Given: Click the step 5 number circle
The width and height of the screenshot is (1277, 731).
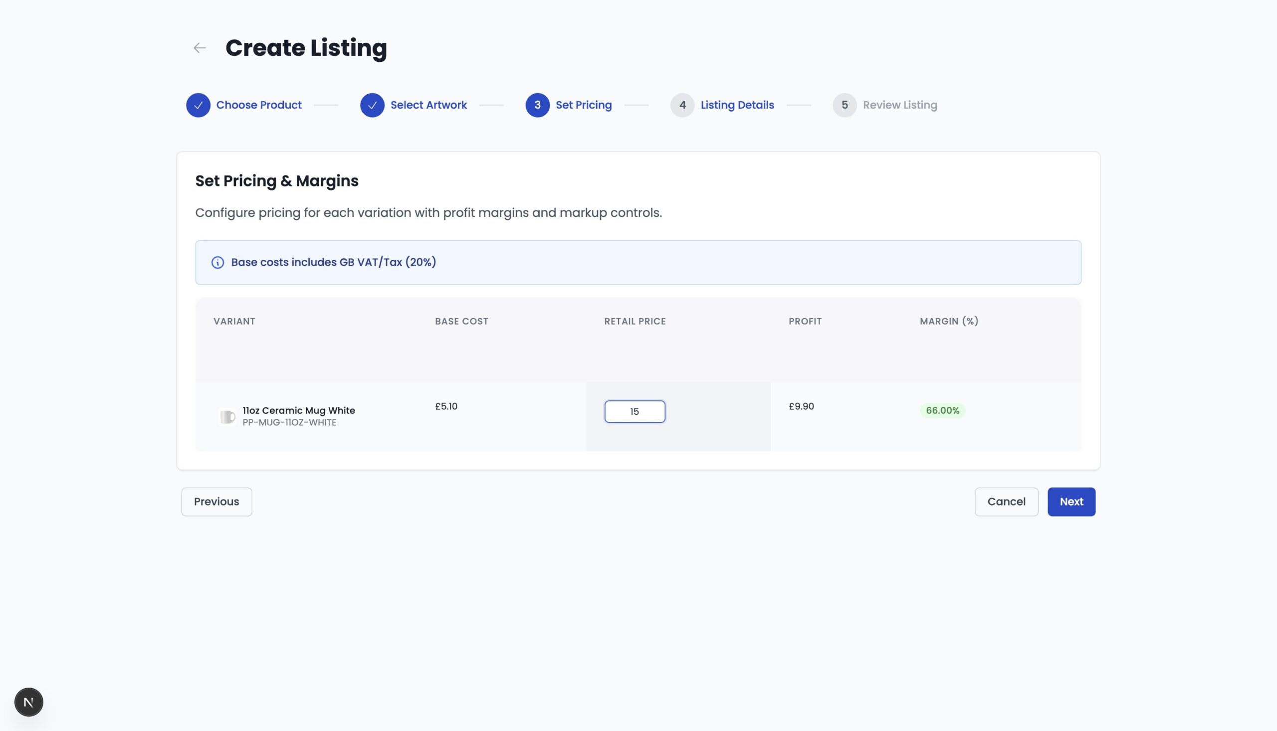Looking at the screenshot, I should 844,105.
